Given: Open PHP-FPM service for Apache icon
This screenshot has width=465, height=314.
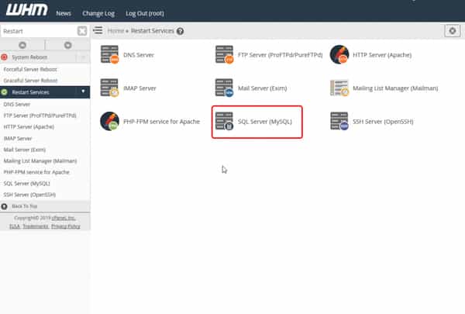Looking at the screenshot, I should click(x=109, y=121).
